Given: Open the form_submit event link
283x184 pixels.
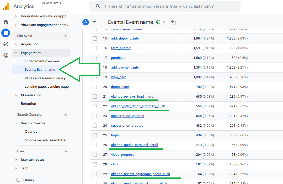Looking at the screenshot, I should [121, 48].
